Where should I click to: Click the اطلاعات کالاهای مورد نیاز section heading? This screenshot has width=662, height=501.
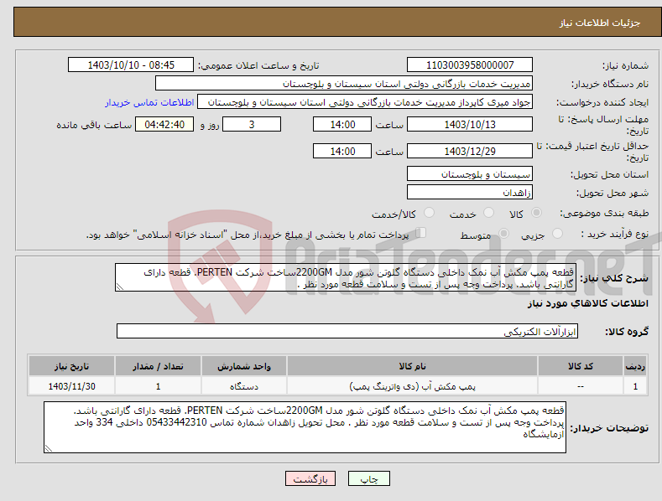pos(587,303)
